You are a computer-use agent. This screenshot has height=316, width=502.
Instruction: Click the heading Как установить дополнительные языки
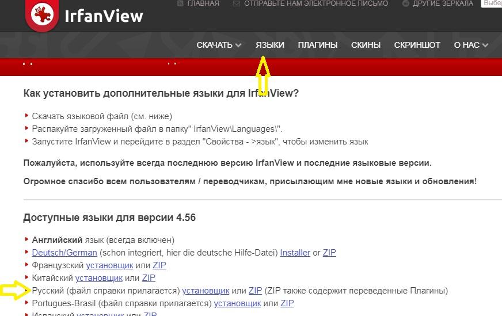point(161,93)
